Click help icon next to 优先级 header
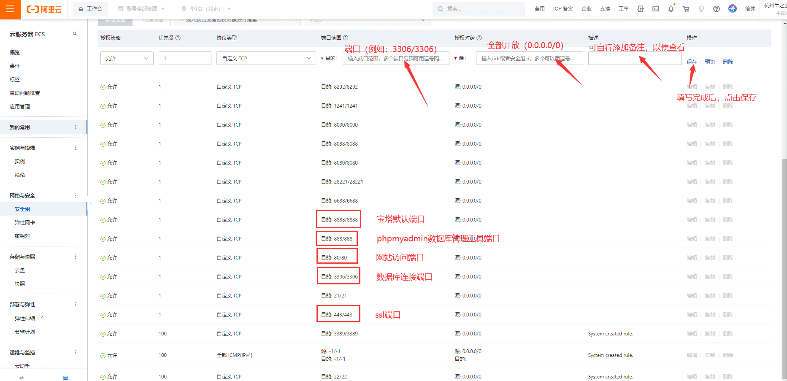This screenshot has height=381, width=787. (x=178, y=38)
